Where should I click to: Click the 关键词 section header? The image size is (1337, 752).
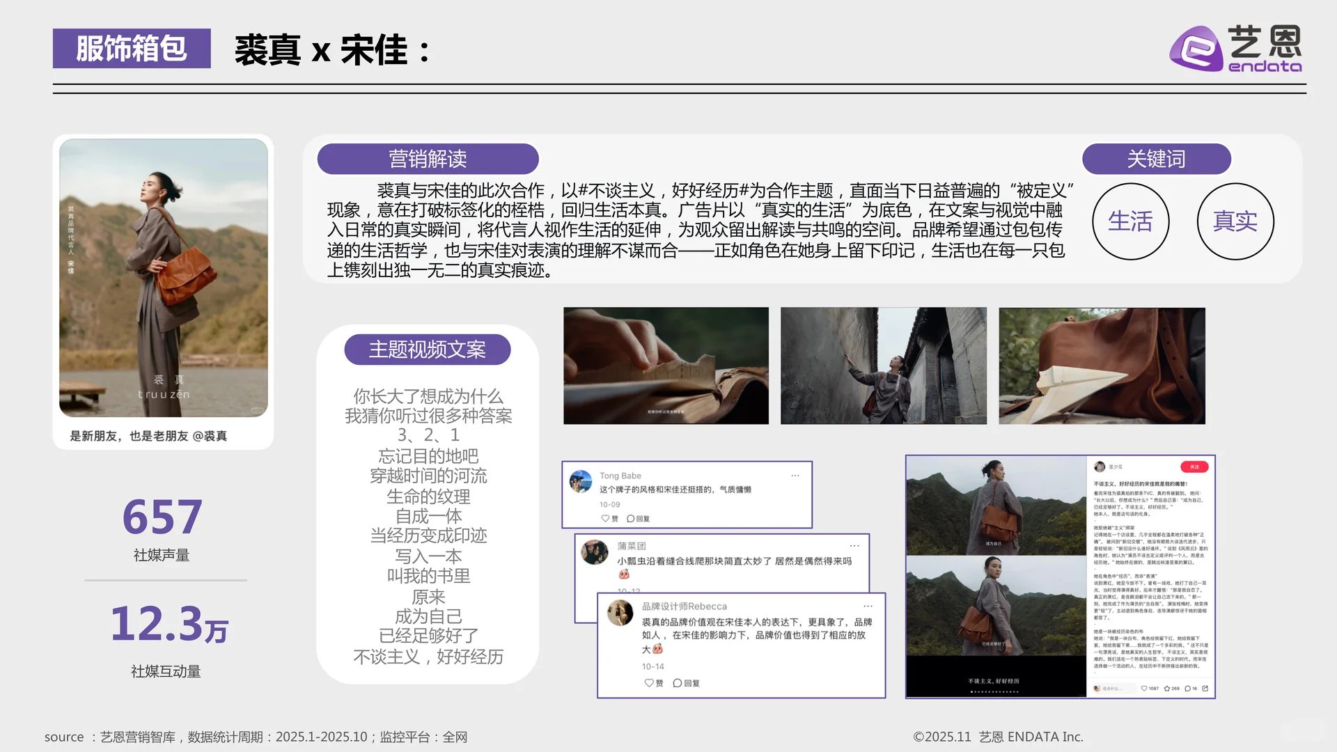click(1156, 159)
